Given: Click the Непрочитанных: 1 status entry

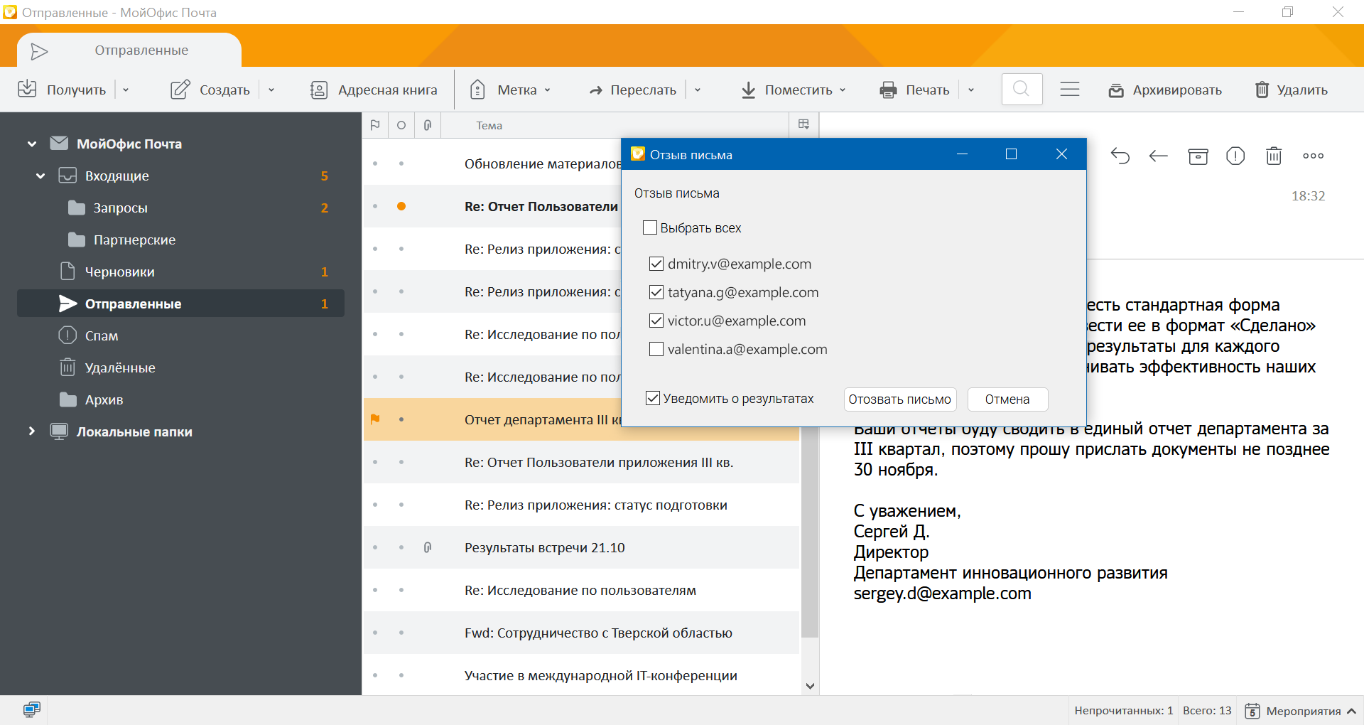Looking at the screenshot, I should click(1123, 711).
